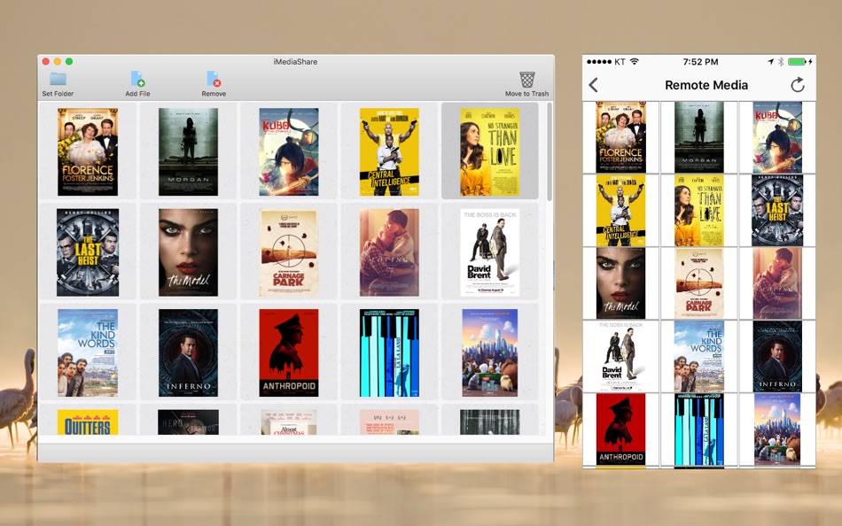
Task: Click the Add File toolbar icon
Action: coord(137,79)
